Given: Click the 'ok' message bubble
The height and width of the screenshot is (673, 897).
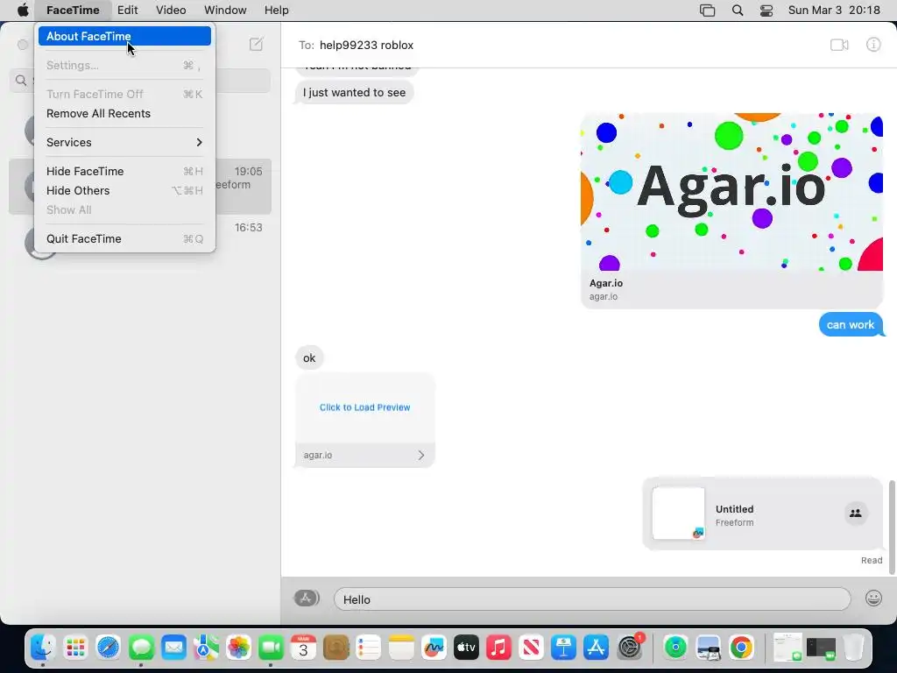Looking at the screenshot, I should (x=309, y=358).
